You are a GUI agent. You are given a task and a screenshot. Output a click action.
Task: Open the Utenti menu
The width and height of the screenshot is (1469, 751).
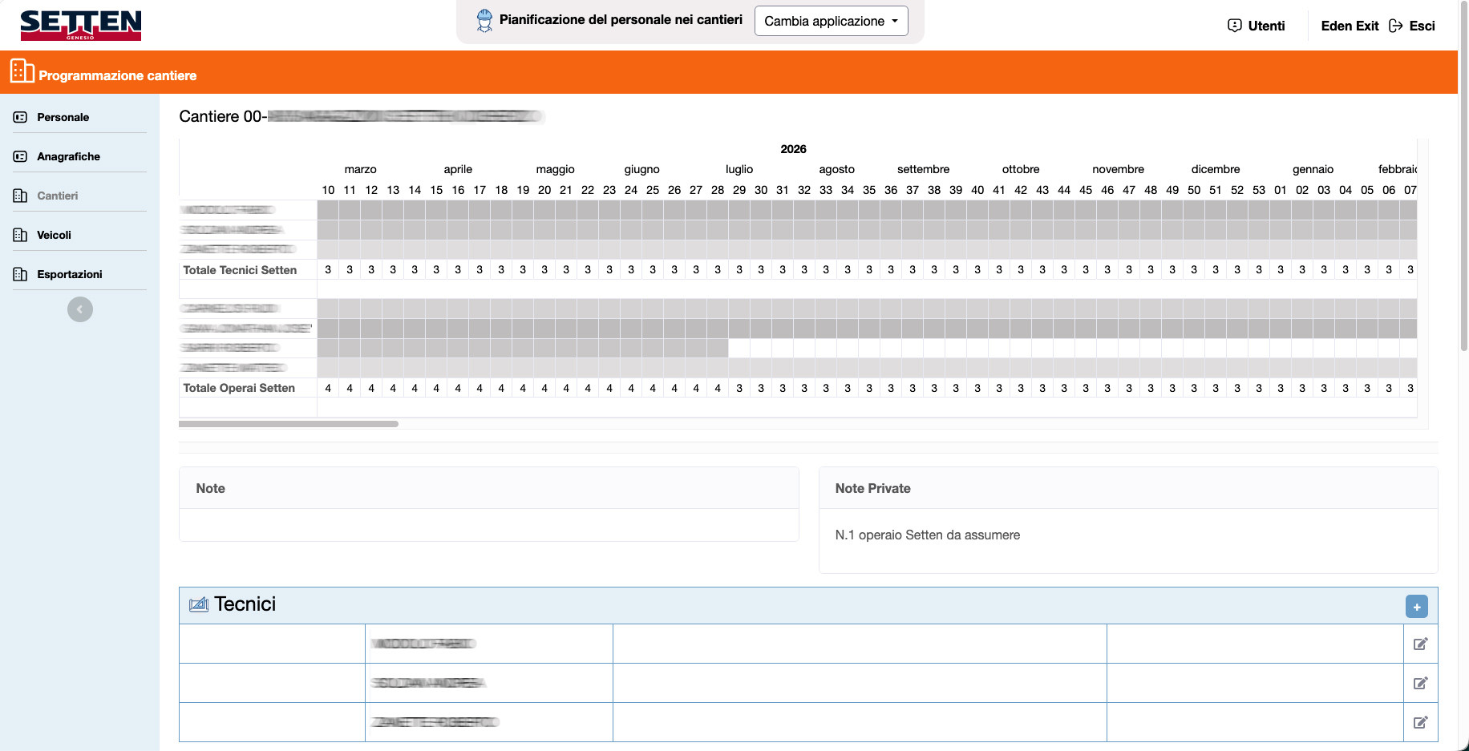pos(1257,26)
